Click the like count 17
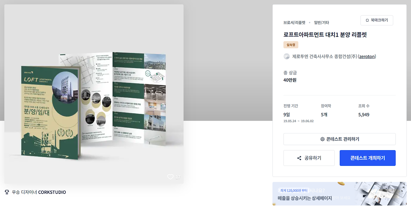Image resolution: width=411 pixels, height=208 pixels. (178, 177)
